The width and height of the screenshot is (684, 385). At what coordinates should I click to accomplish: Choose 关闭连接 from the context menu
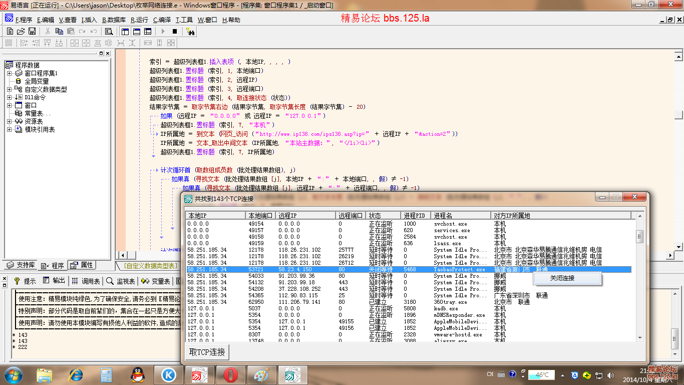click(x=562, y=278)
